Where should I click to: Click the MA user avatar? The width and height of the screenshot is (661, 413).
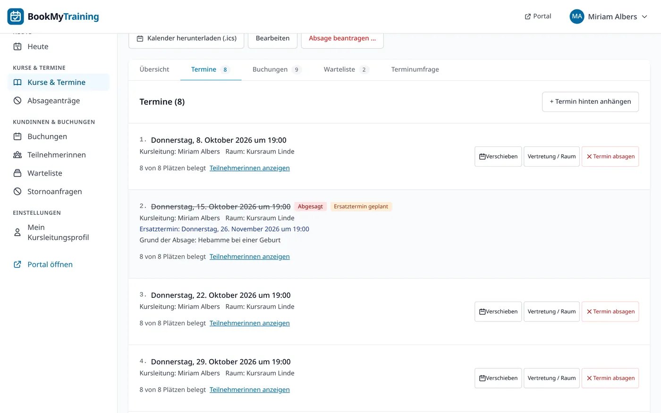[x=577, y=17]
